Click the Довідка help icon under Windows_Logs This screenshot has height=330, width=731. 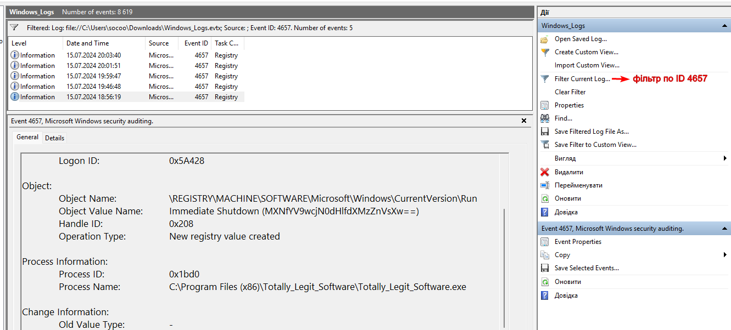544,212
